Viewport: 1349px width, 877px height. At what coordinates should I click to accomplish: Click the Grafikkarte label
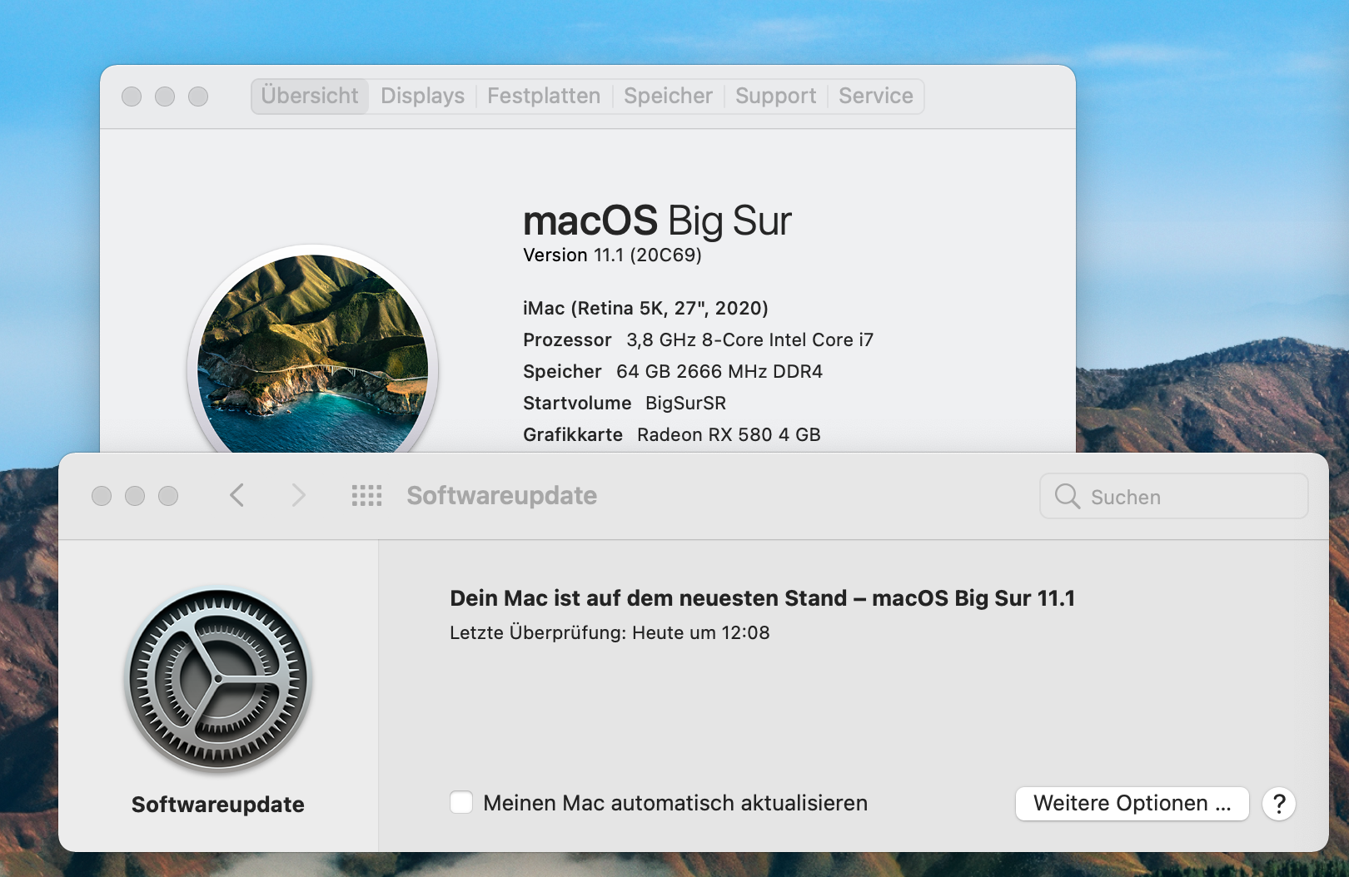[573, 435]
